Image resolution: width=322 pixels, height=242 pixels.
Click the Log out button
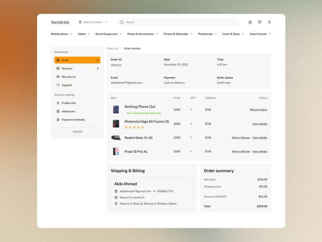click(x=77, y=131)
